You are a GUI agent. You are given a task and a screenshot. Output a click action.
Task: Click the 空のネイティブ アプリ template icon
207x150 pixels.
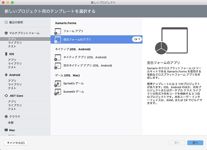[x=58, y=66]
